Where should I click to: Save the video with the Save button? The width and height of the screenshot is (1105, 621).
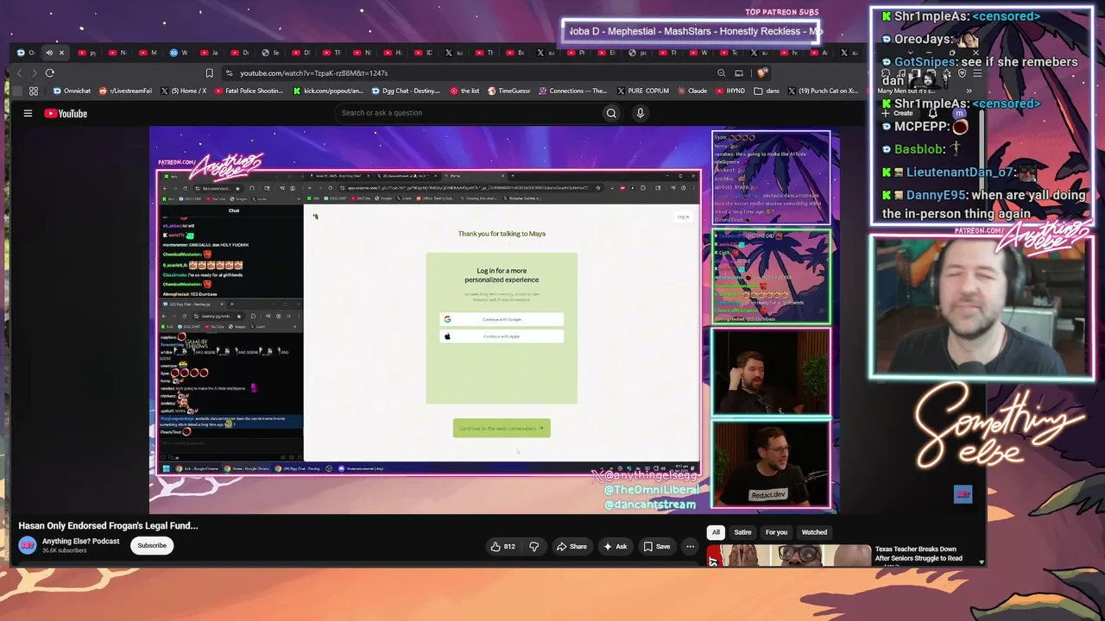[656, 546]
